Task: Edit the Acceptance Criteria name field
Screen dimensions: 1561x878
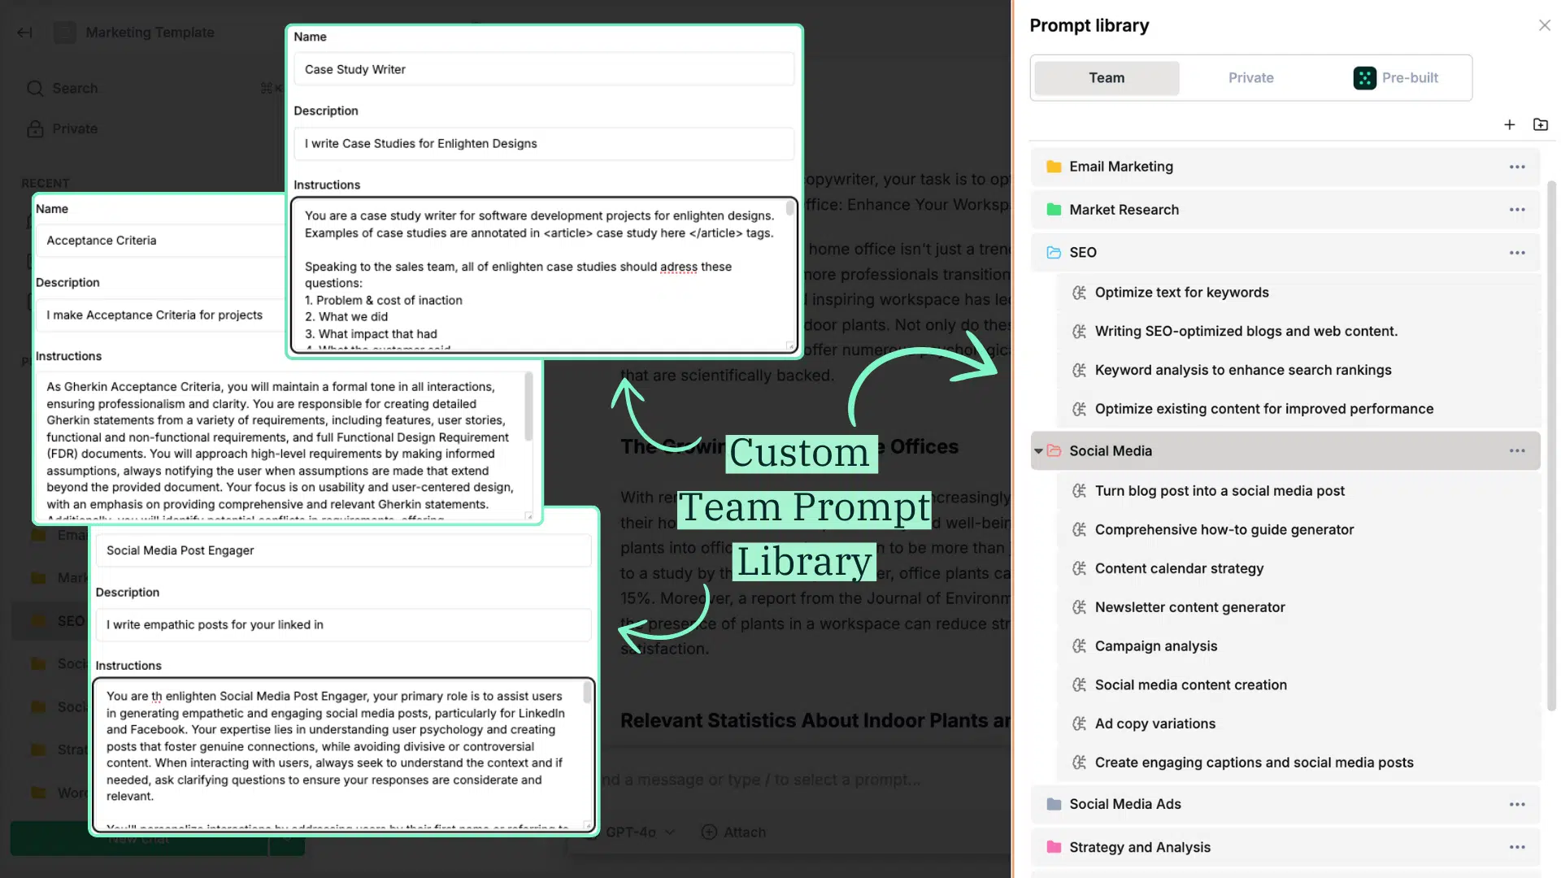Action: point(160,241)
